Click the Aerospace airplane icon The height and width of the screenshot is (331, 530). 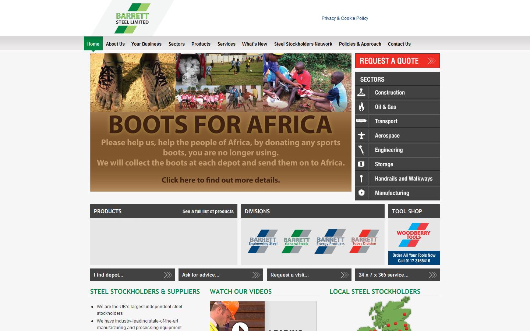362,135
